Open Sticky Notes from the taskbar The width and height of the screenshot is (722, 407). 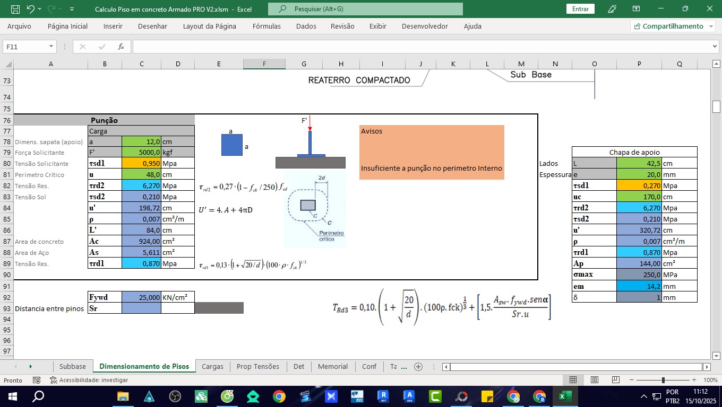tap(487, 396)
